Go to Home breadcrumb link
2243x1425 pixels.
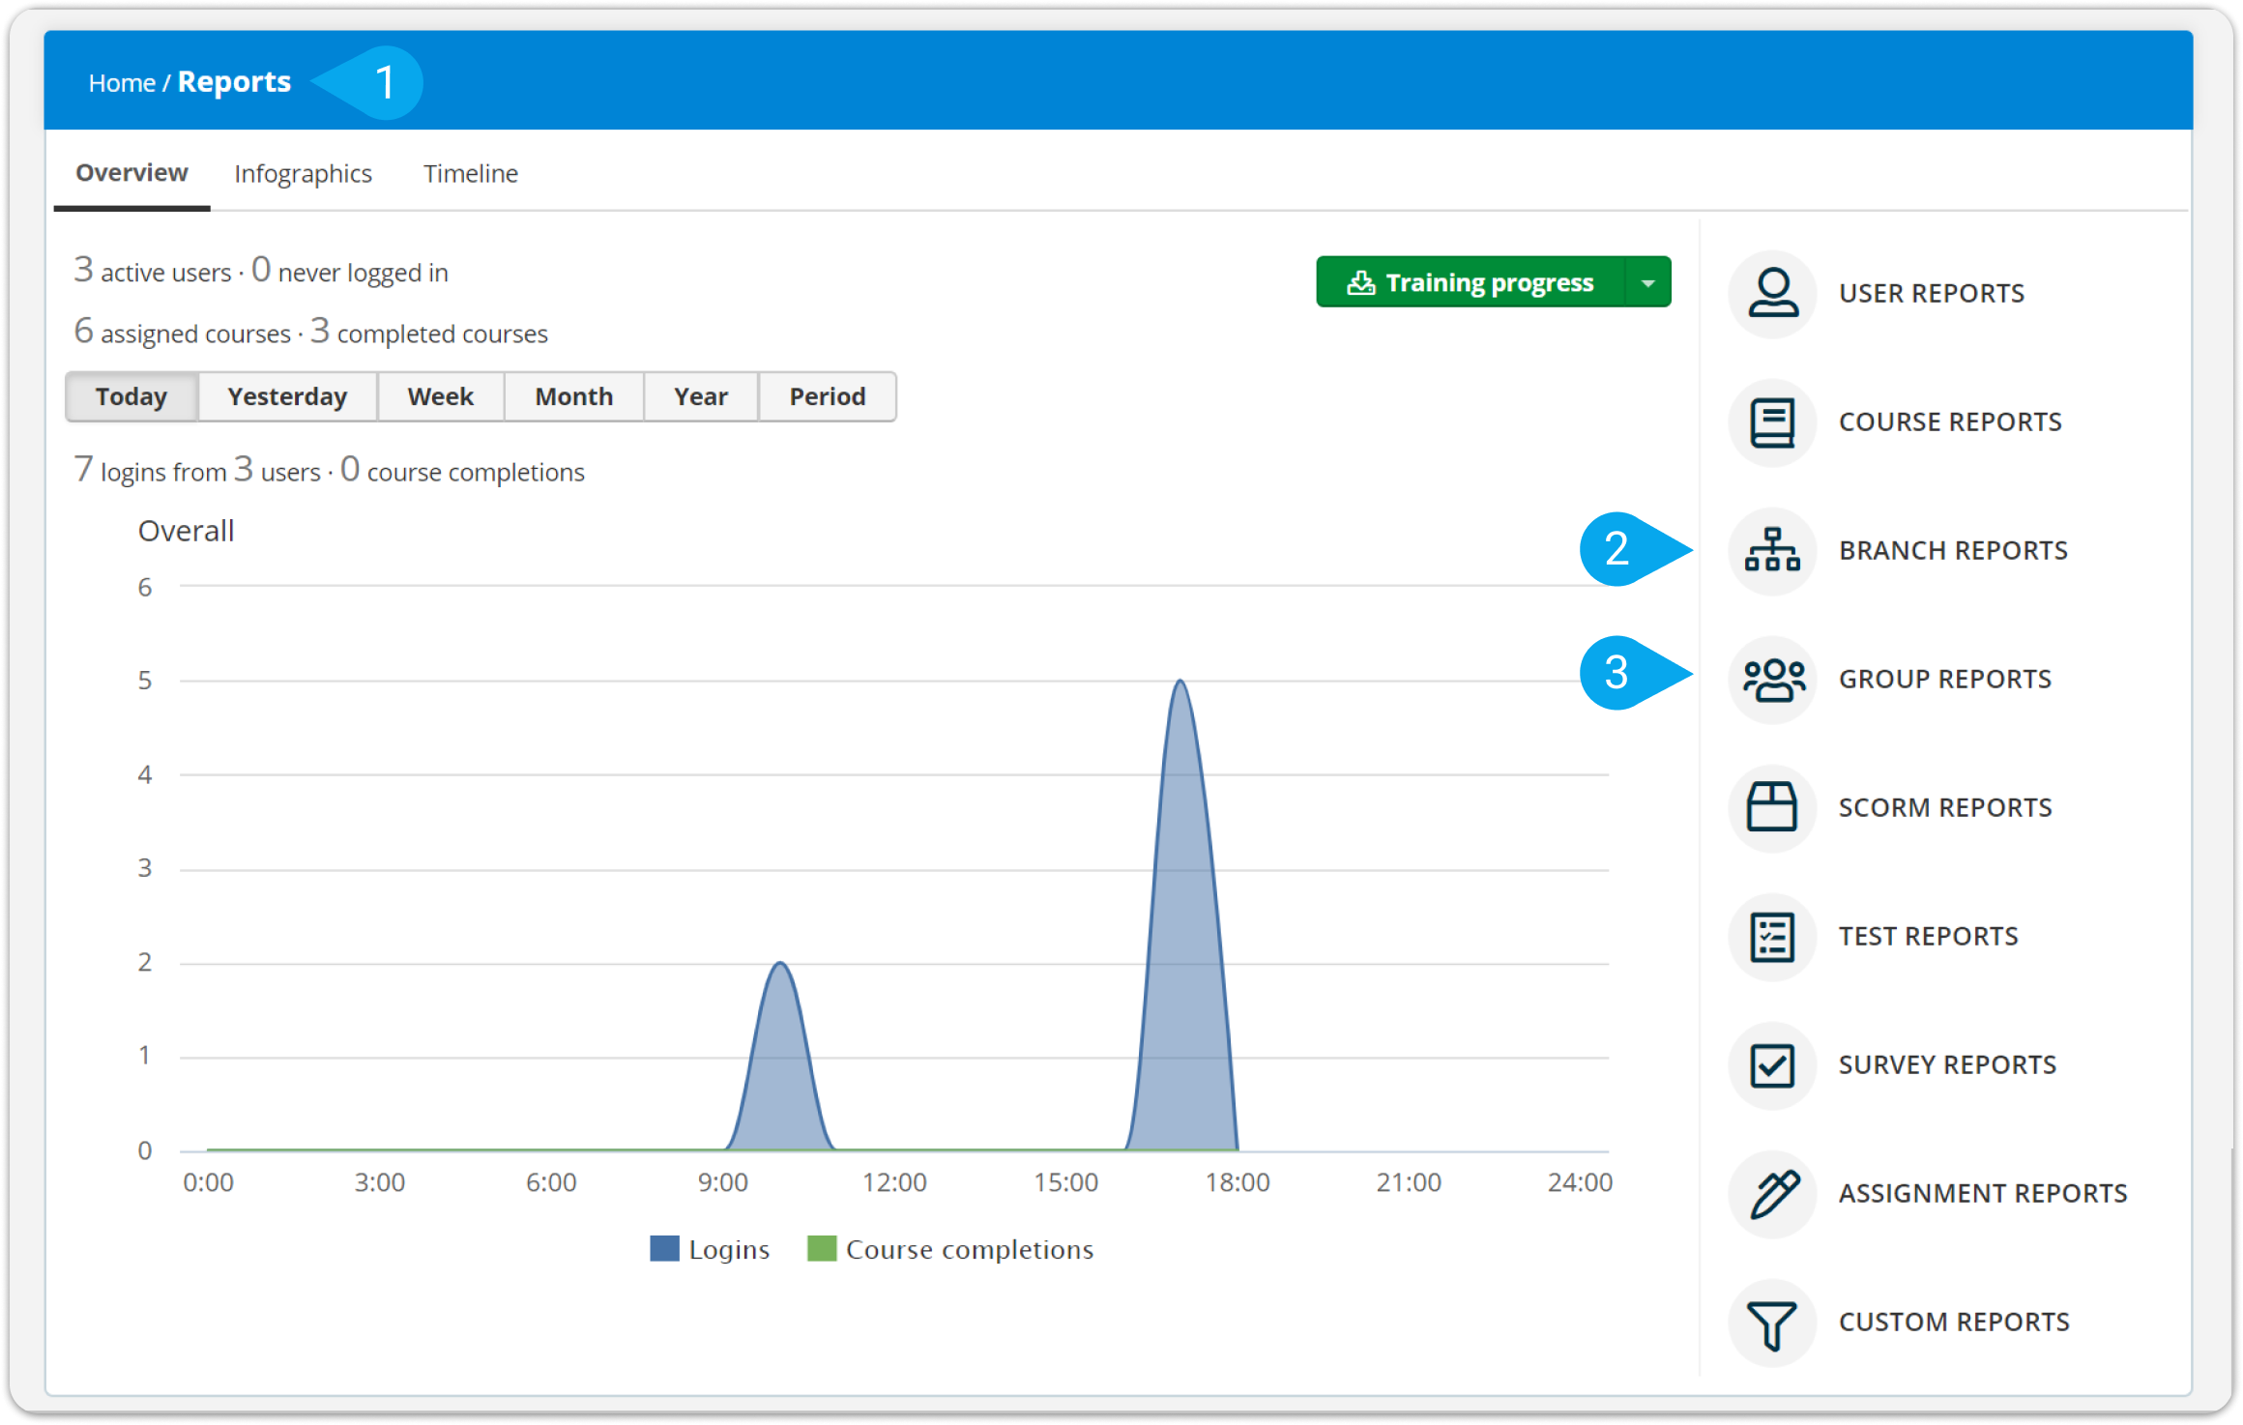122,83
